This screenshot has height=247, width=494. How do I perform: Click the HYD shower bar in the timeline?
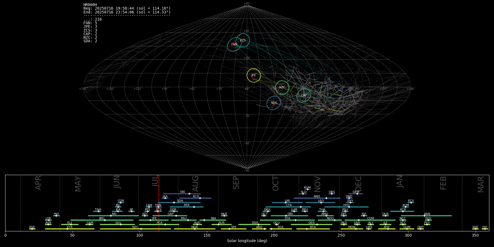(346, 207)
